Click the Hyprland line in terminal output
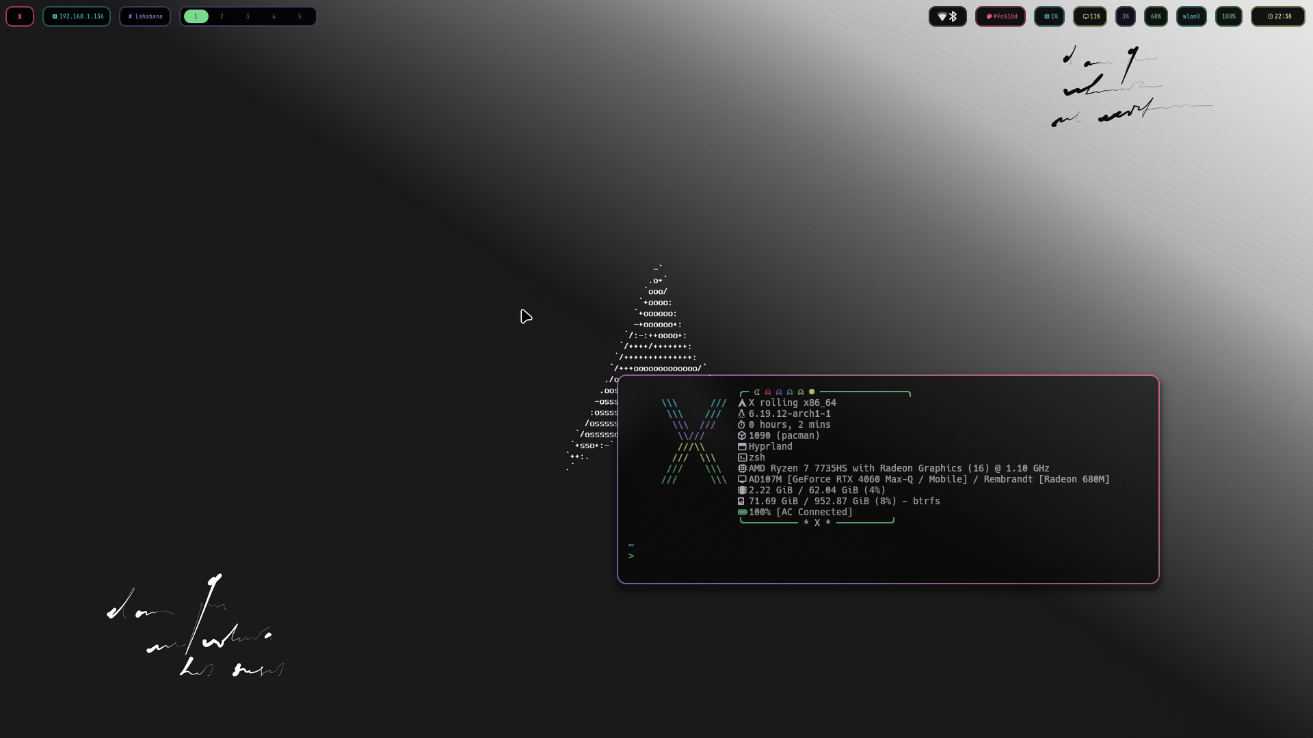1313x738 pixels. point(770,447)
